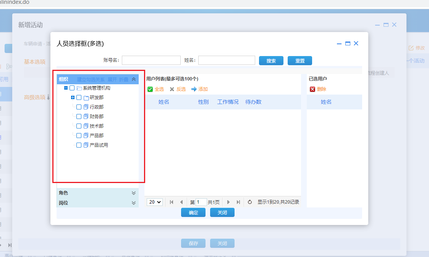Collapse the 组织 panel chevron
The height and width of the screenshot is (257, 429).
(x=134, y=79)
